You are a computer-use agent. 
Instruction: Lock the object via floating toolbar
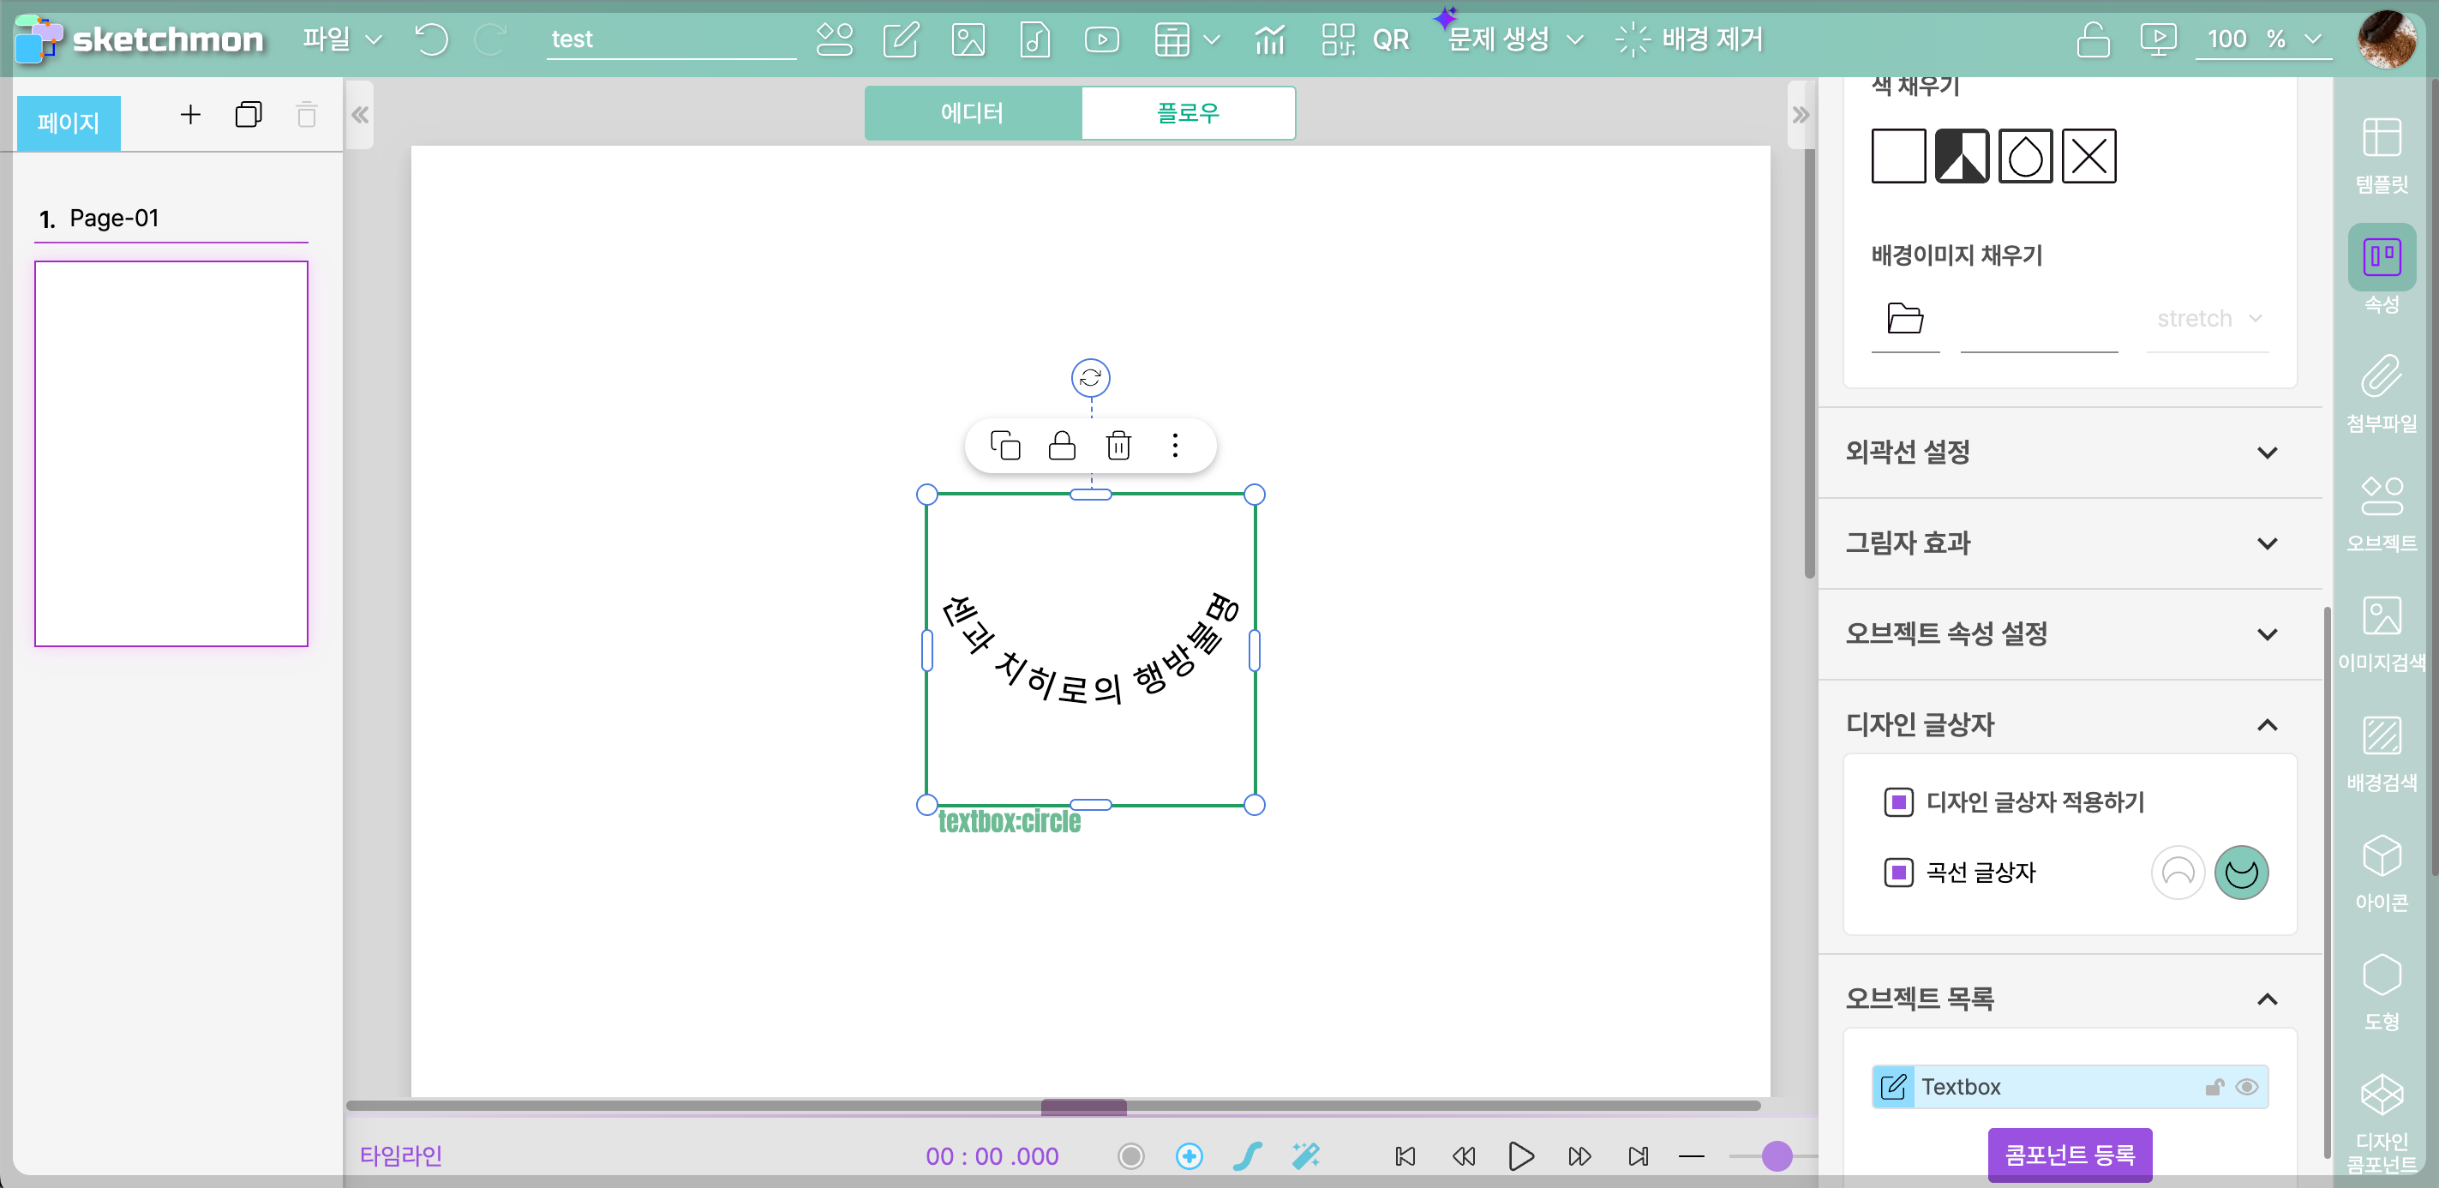coord(1061,445)
